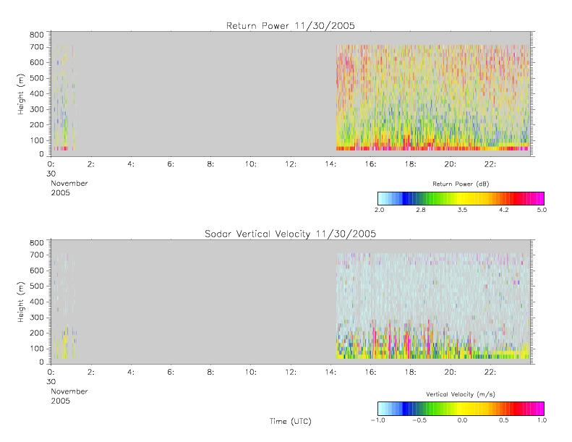Click the 2.0 tick under Return Power colorbar
This screenshot has width=572, height=442.
point(380,210)
